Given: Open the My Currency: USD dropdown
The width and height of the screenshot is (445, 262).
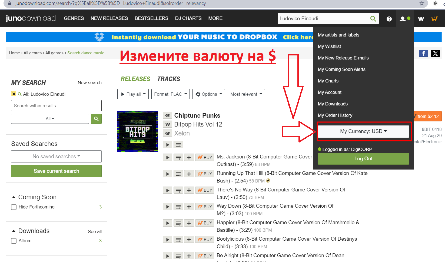Looking at the screenshot, I should (x=363, y=131).
